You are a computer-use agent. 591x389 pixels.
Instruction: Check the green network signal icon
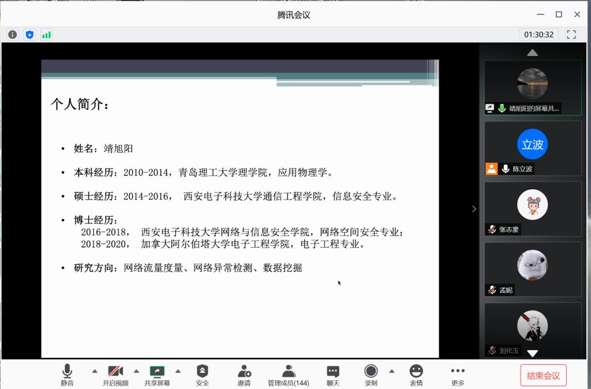[x=46, y=35]
